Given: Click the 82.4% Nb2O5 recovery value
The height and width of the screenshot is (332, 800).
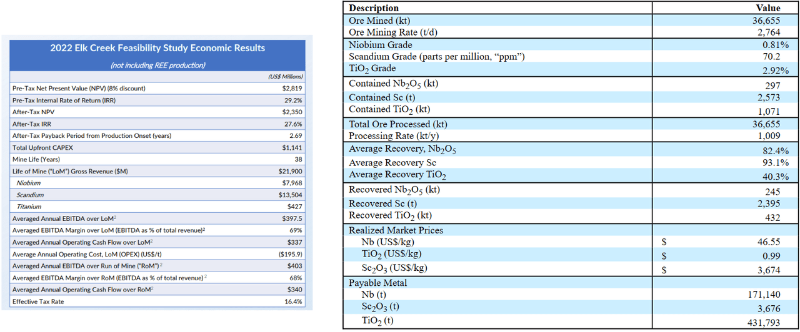Looking at the screenshot, I should click(x=776, y=150).
